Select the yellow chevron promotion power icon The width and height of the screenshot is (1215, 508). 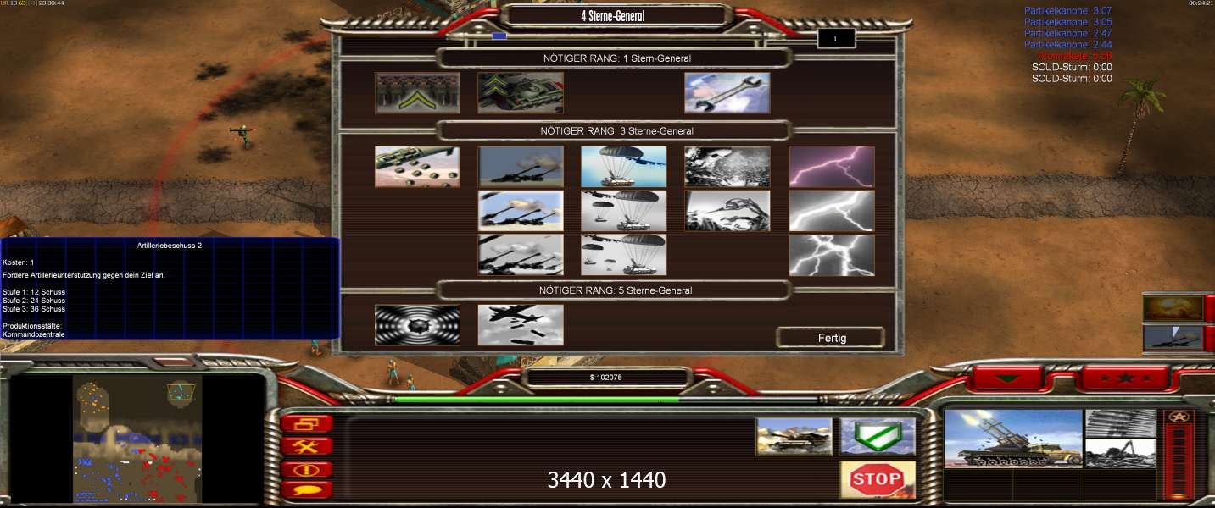pos(418,93)
